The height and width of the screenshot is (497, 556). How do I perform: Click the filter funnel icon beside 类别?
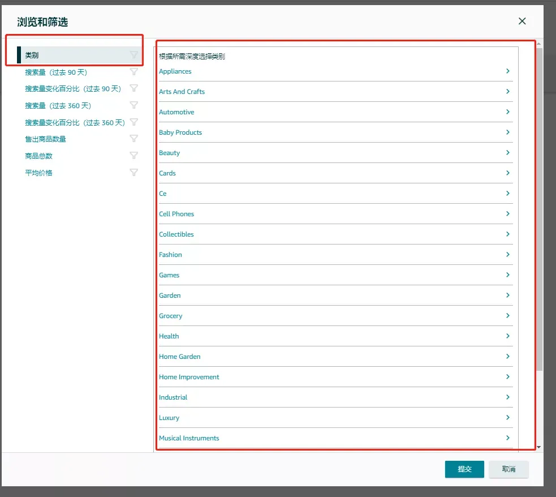tap(133, 55)
